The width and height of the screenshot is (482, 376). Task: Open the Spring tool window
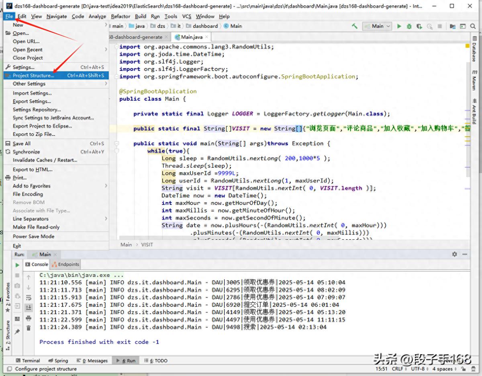(x=58, y=361)
